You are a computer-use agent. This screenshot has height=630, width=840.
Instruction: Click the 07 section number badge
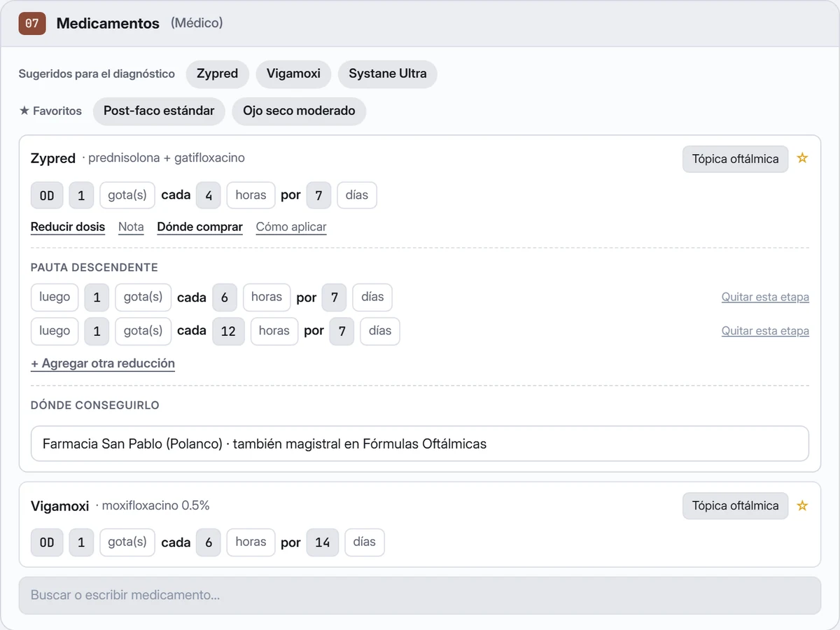32,23
